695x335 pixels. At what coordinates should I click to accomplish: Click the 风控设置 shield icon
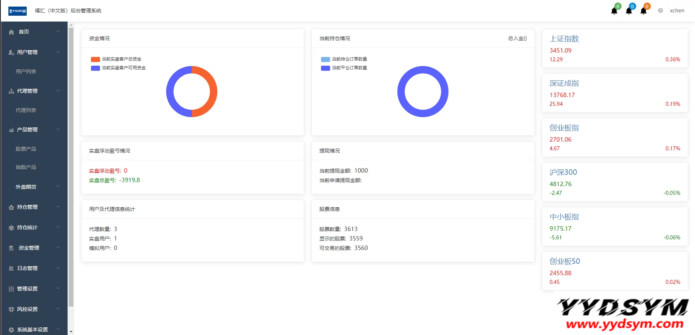(11, 309)
